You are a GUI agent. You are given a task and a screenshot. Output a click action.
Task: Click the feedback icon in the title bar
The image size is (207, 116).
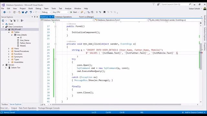click(x=158, y=4)
